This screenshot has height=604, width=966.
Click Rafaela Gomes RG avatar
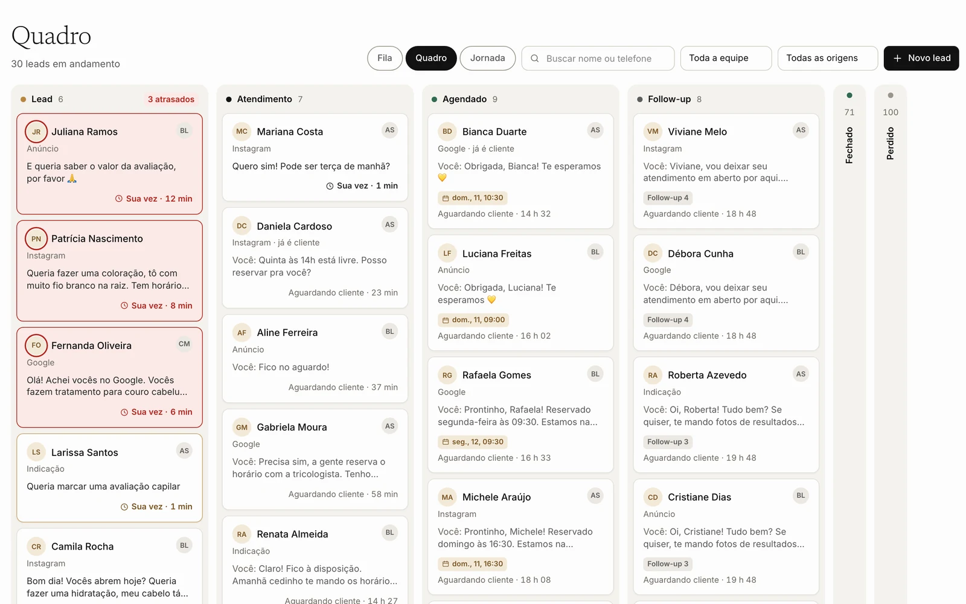[447, 375]
